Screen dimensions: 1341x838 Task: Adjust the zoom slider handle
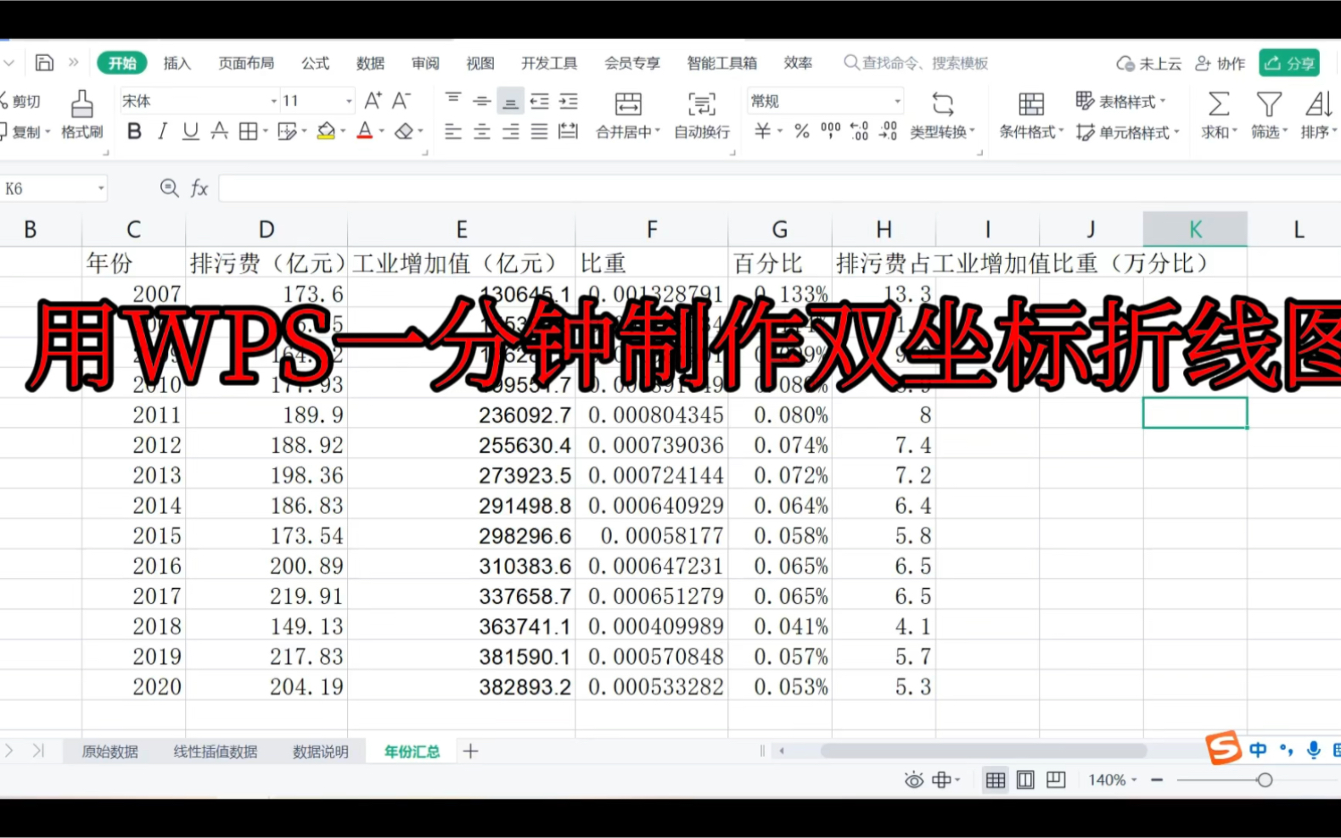click(1265, 779)
